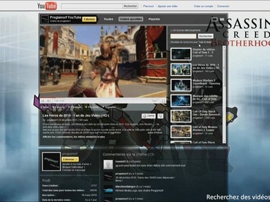Open the Ajouter une vidéo link
The height and width of the screenshot is (202, 270).
(x=168, y=6)
